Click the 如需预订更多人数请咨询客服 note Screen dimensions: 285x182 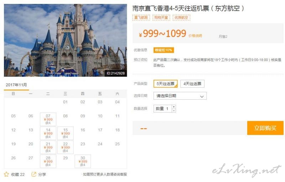[105, 175]
